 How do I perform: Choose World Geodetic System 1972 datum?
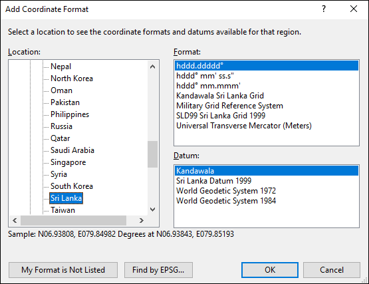coord(267,191)
